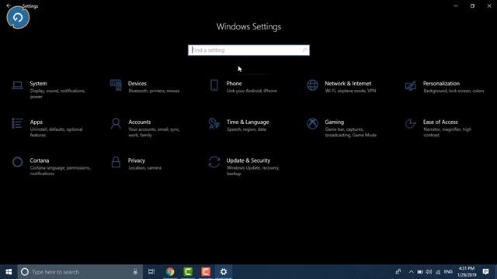Open Task View on the taskbar
This screenshot has width=497, height=279.
tap(151, 272)
